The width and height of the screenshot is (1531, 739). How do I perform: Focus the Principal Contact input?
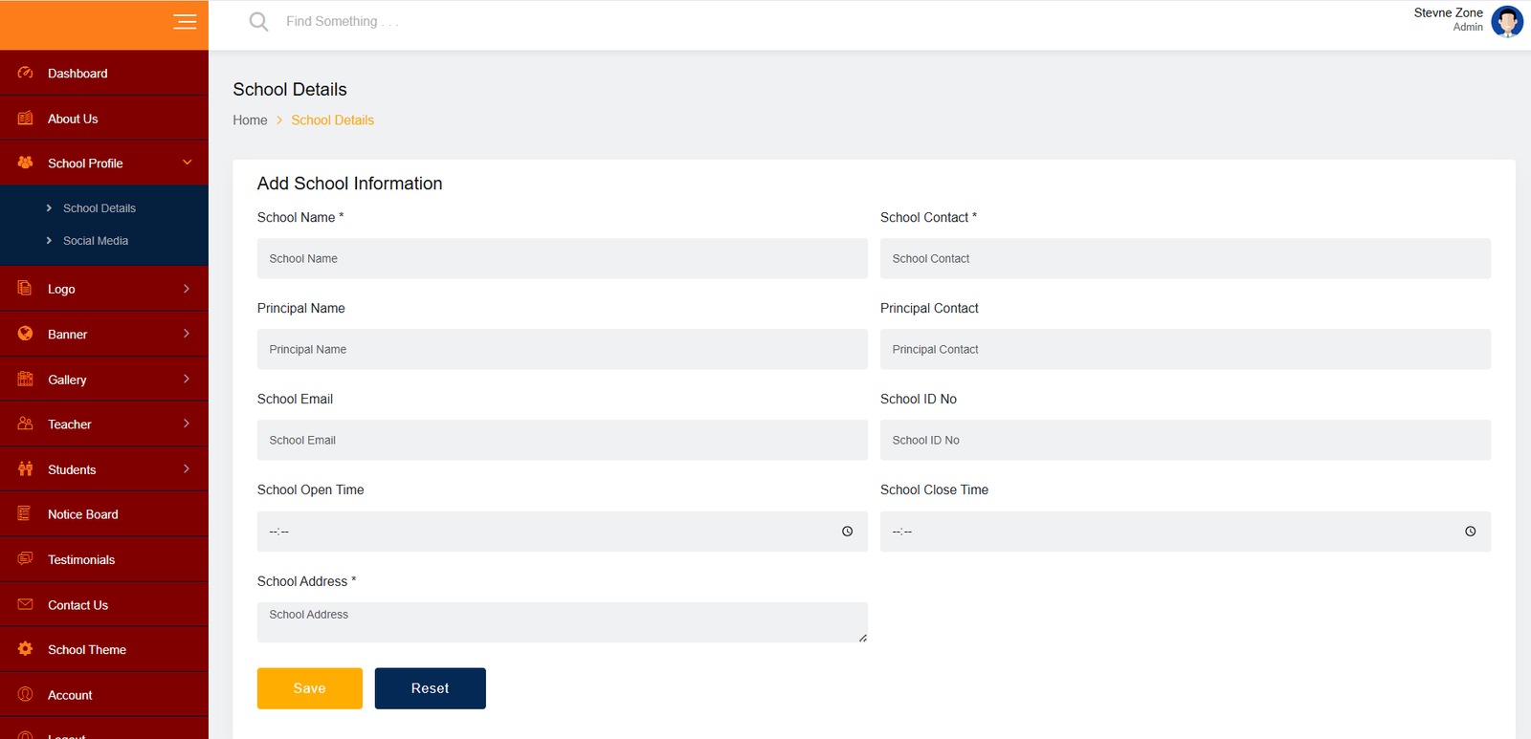1186,349
